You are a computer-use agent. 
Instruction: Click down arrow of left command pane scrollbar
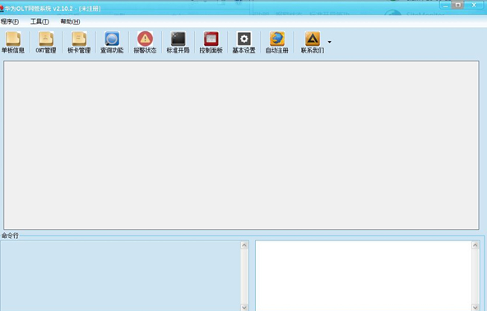click(244, 308)
